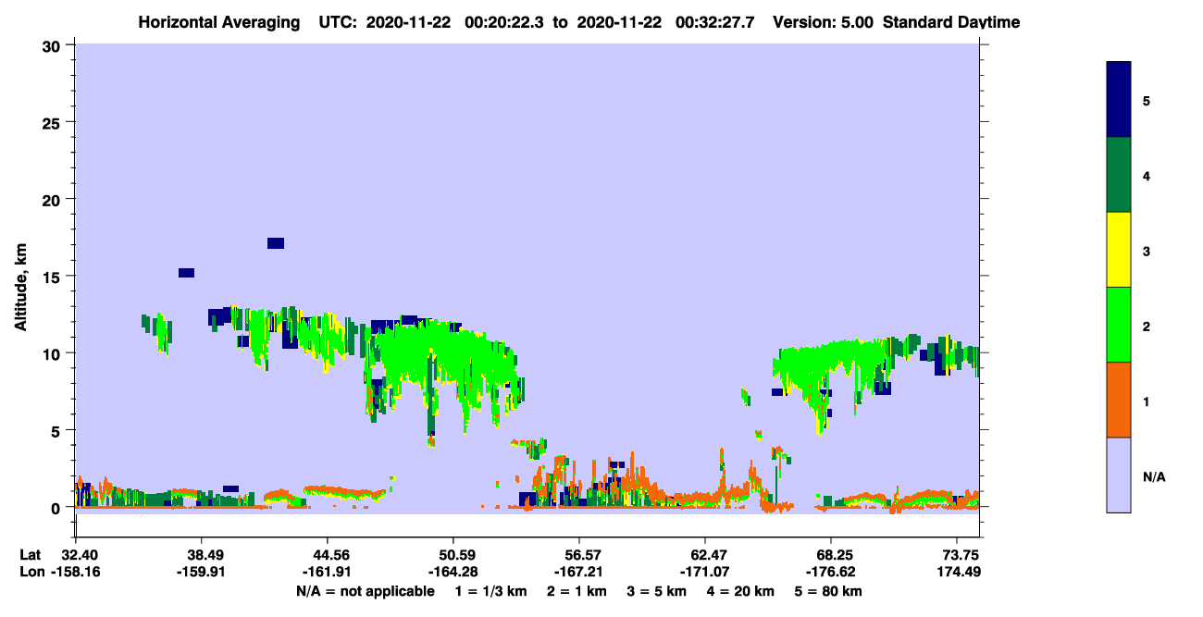Click the 'Version: 5.00' text in title
The image size is (1203, 617).
coord(824,22)
